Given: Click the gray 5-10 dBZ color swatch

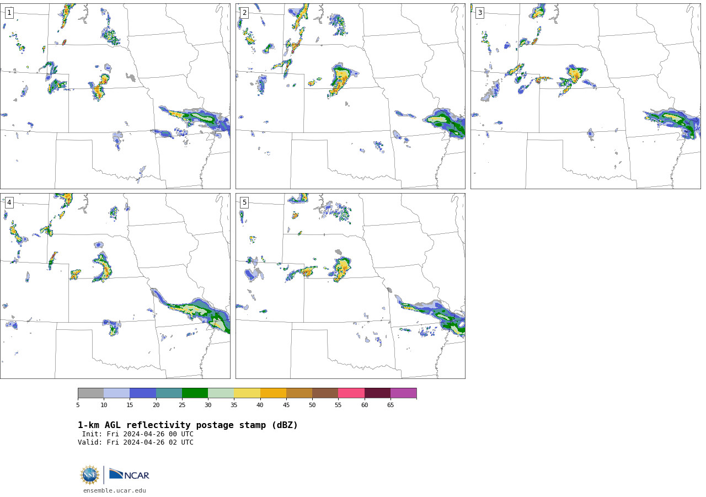Looking at the screenshot, I should coord(90,393).
